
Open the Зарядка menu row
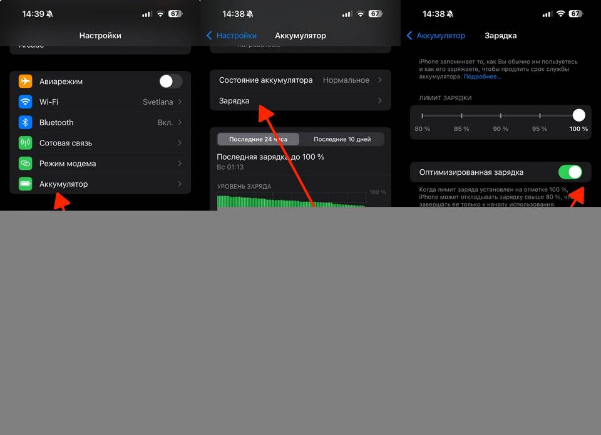pos(300,100)
